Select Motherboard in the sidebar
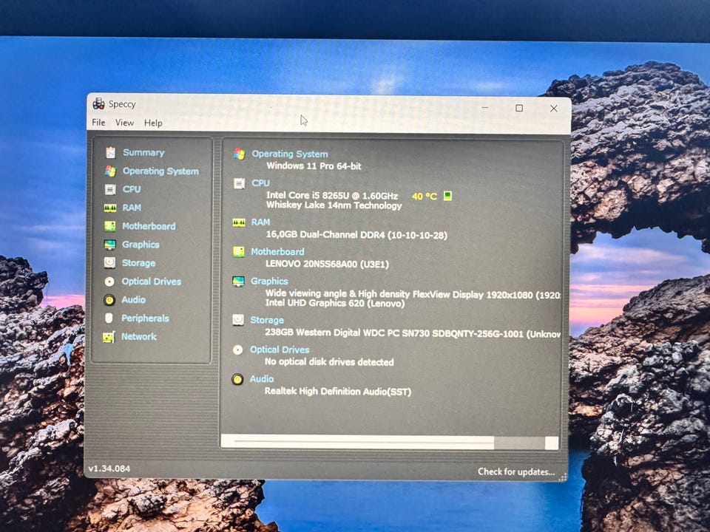Screen dimensions: 710x532 pos(149,226)
